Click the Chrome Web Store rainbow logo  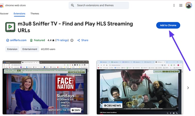pyautogui.click(x=2, y=6)
